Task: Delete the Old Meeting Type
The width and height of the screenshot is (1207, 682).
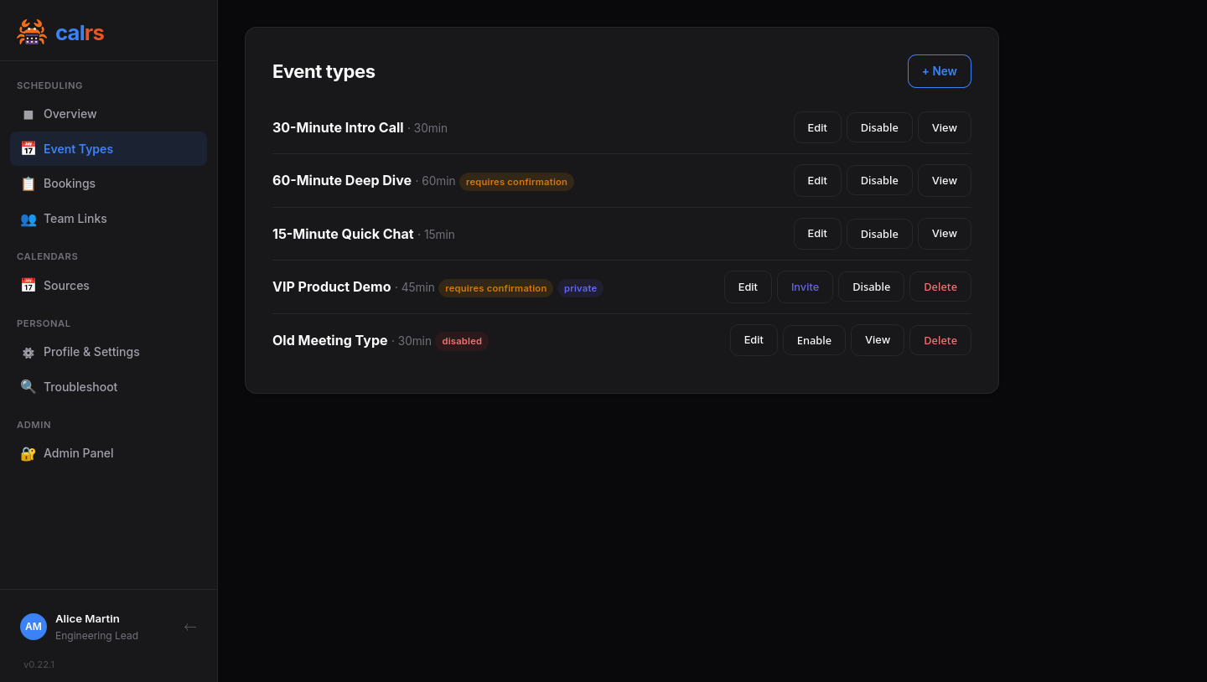Action: click(x=940, y=340)
